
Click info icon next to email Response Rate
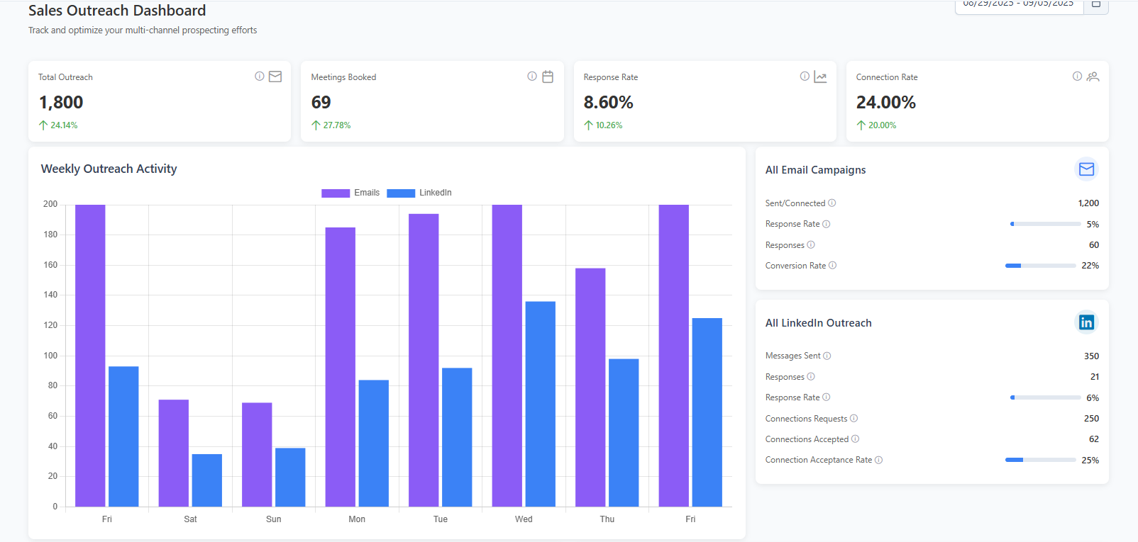coord(827,224)
